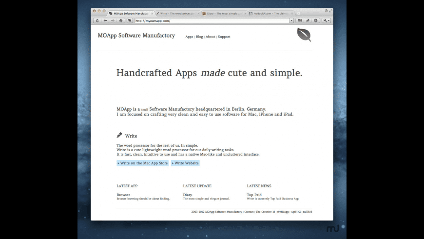Click the leaf site icon beside address bar
The width and height of the screenshot is (424, 239).
pyautogui.click(x=130, y=20)
